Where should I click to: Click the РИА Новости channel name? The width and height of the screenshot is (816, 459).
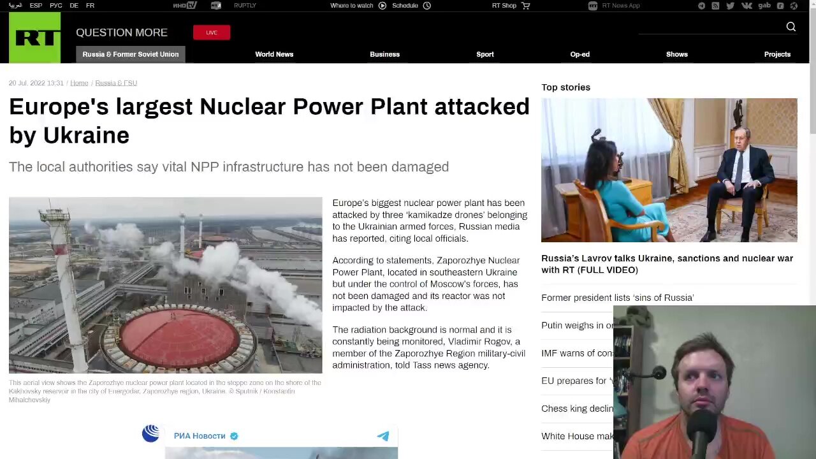[200, 436]
